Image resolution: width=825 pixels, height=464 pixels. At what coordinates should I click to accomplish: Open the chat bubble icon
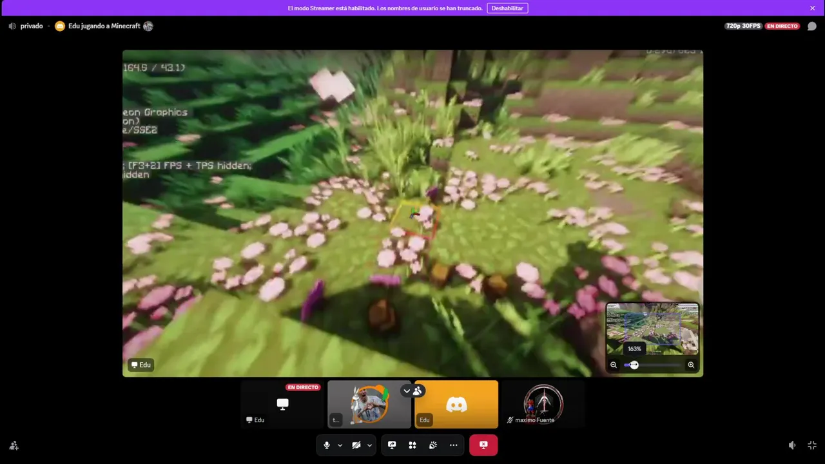point(812,26)
